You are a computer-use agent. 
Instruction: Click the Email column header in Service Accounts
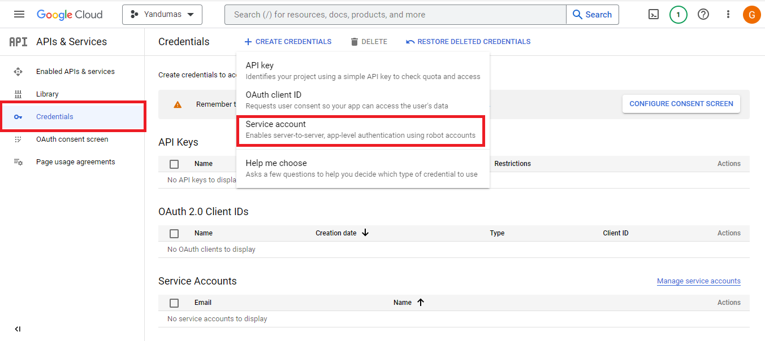tap(203, 303)
